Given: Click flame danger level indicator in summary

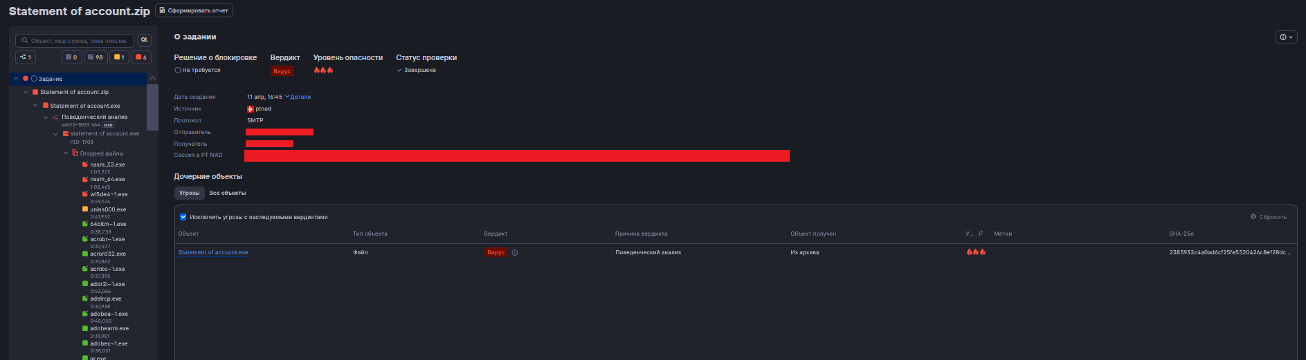Looking at the screenshot, I should point(323,70).
